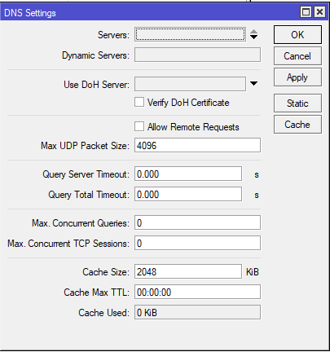Click the Query Total Timeout field

(x=188, y=194)
